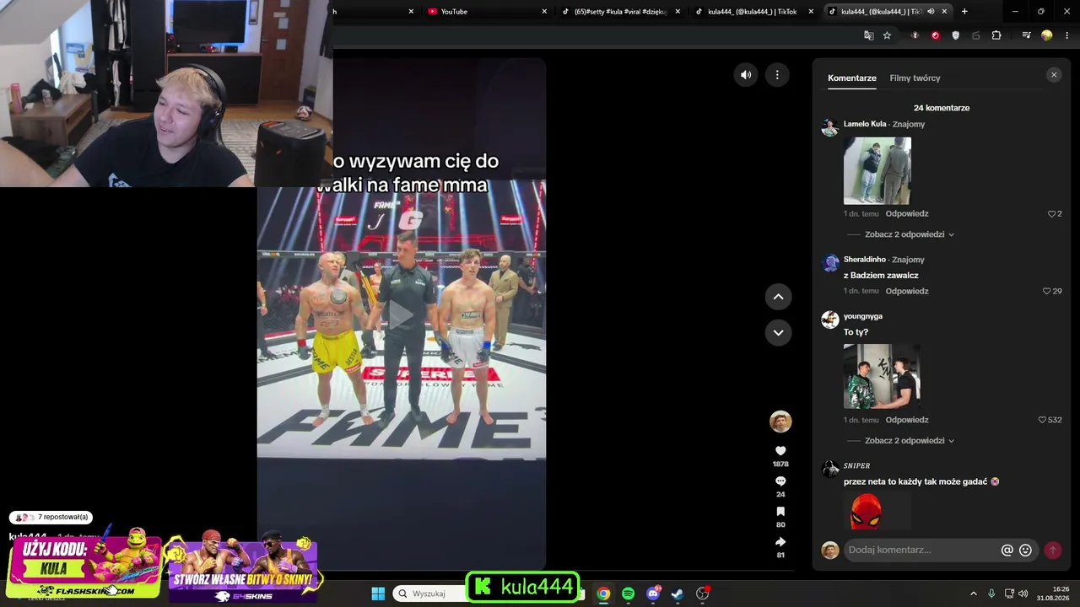Open Sheraldinho's profile name

click(865, 260)
